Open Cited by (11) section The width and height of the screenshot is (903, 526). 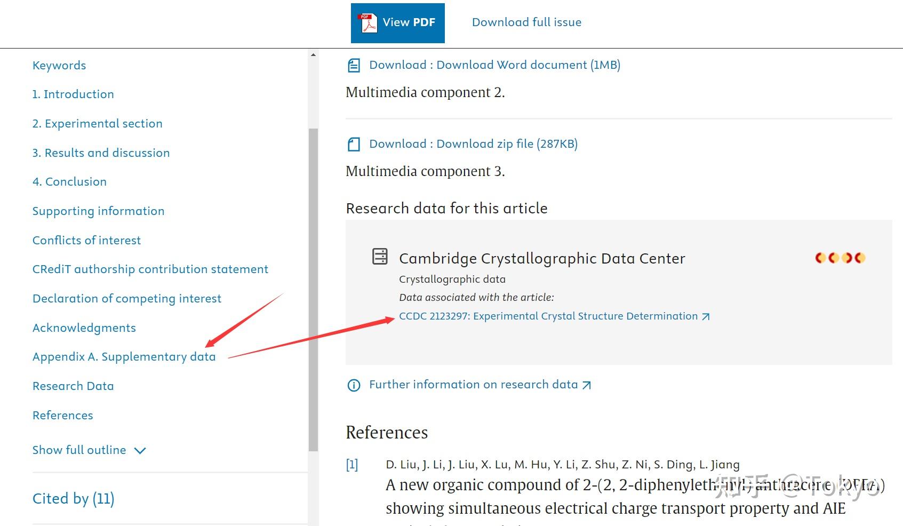coord(74,499)
